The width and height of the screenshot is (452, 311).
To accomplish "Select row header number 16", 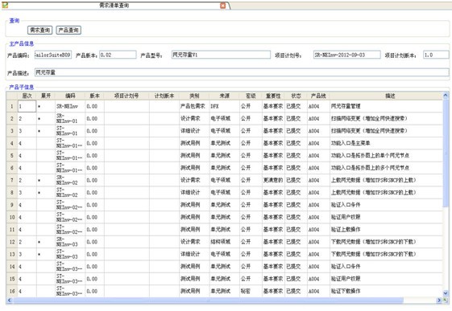I will coord(12,291).
